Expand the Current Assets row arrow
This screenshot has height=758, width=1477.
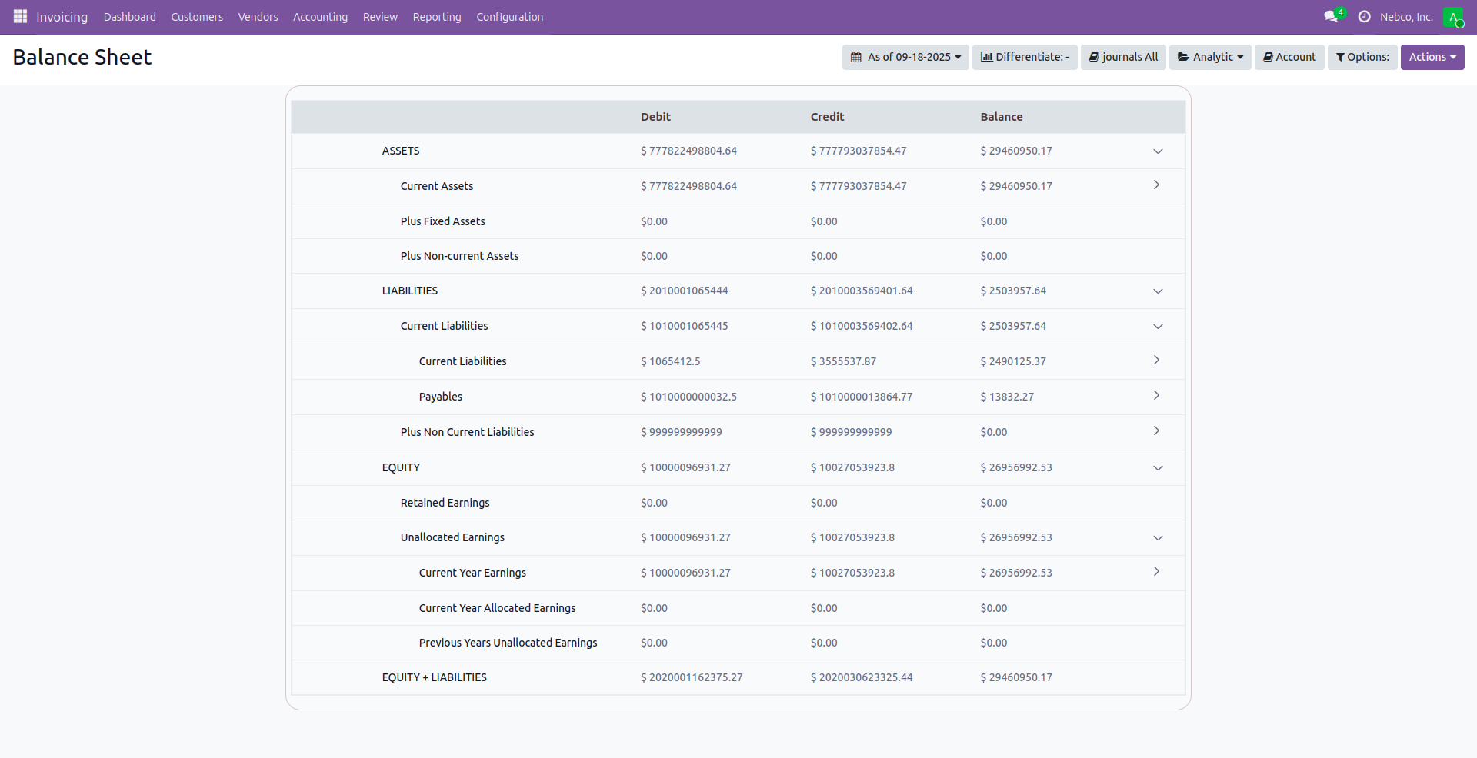1156,185
